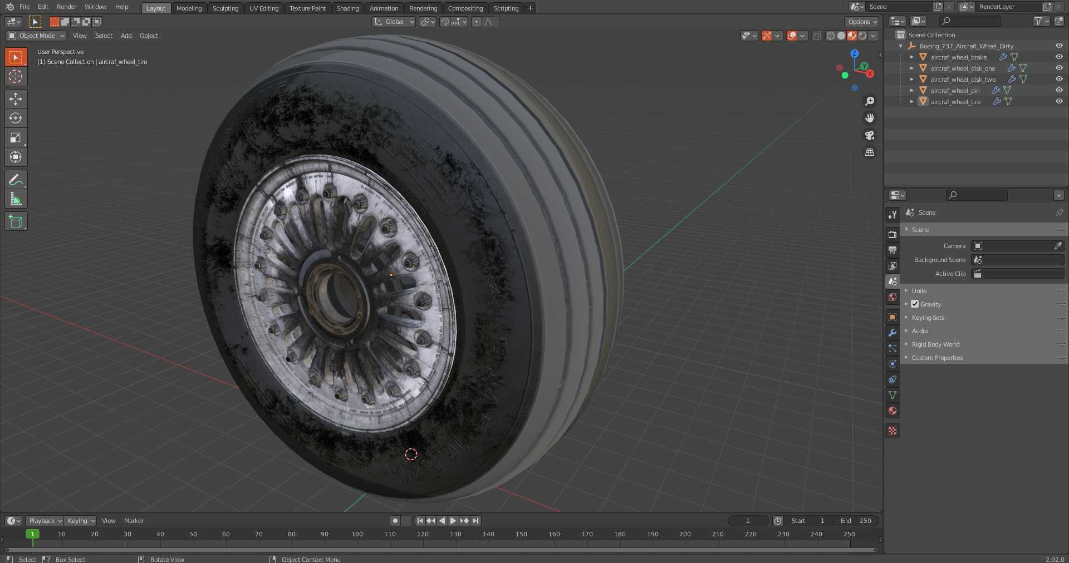Open Particles properties tab
The height and width of the screenshot is (563, 1069).
coord(893,348)
